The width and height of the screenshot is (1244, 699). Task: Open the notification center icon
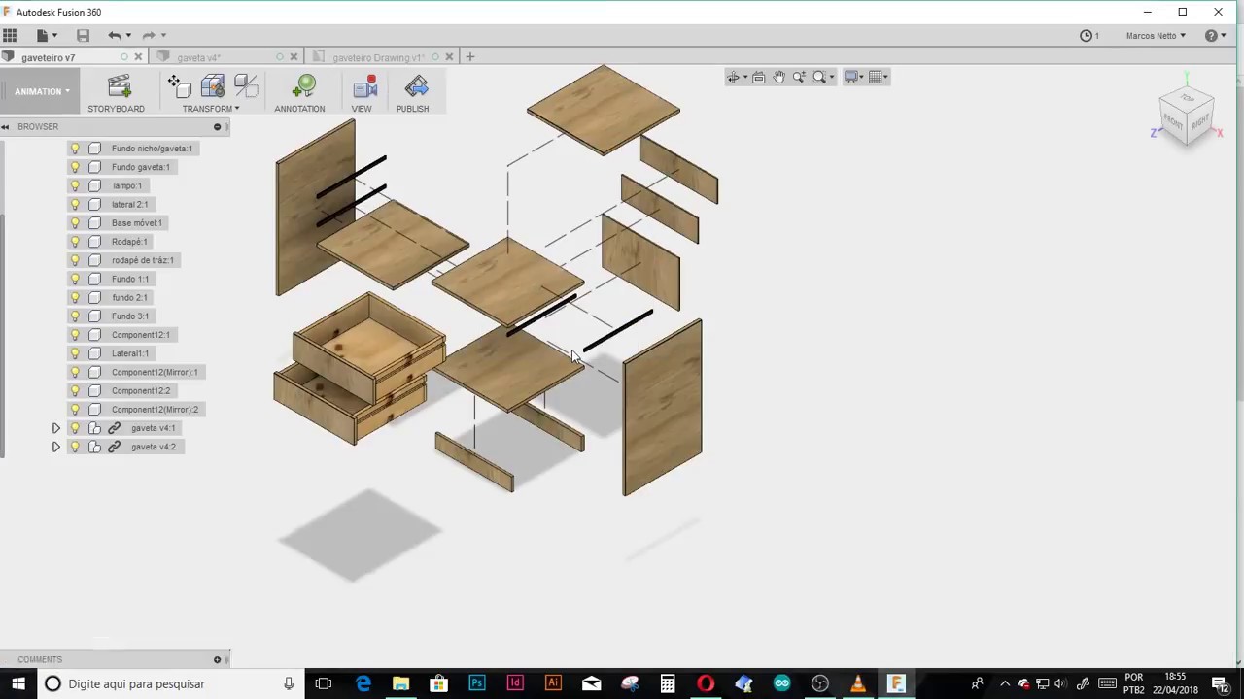point(1222,683)
